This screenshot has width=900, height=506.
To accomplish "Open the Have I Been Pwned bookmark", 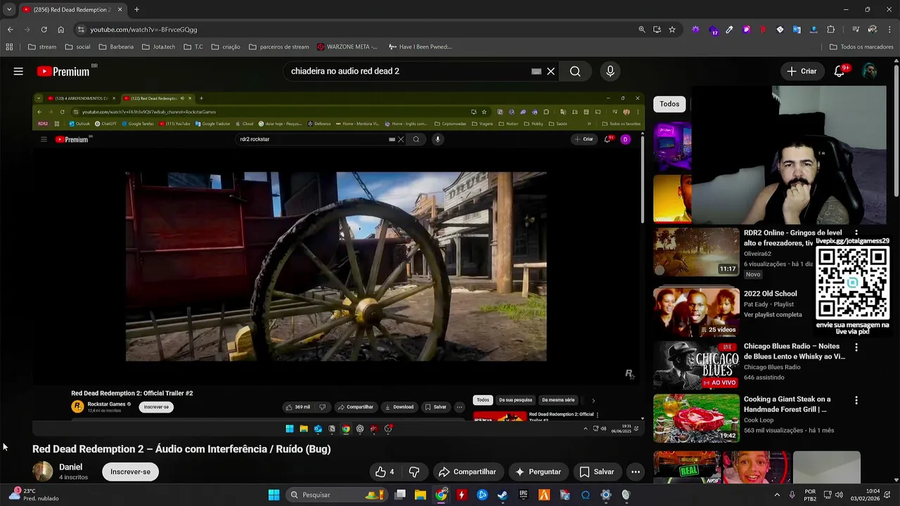I will click(x=420, y=47).
